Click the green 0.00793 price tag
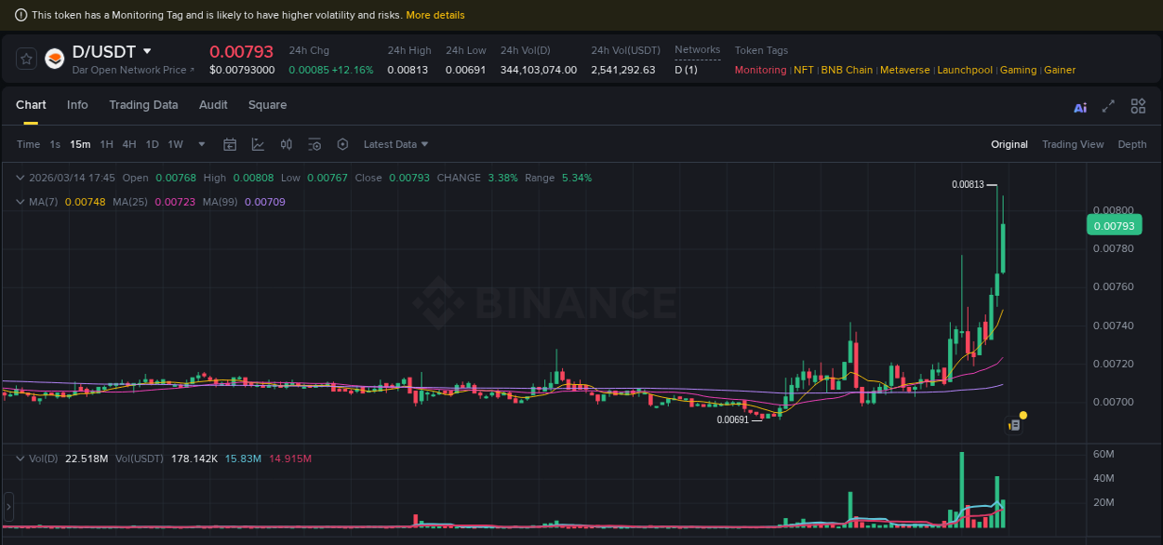 coord(1114,225)
